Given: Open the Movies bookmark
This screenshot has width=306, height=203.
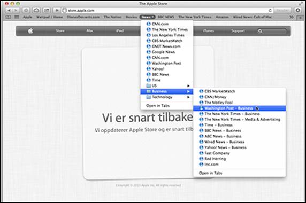Looking at the screenshot, I should click(132, 17).
